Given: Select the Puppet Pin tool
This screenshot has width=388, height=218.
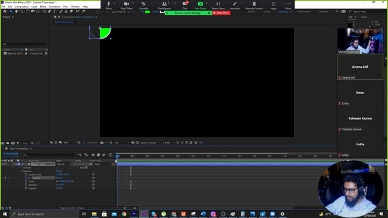Looking at the screenshot, I should pos(84,12).
